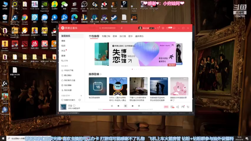The height and width of the screenshot is (141, 251).
Task: Open the cartoon cockroach playlist cover
Action: [118, 86]
